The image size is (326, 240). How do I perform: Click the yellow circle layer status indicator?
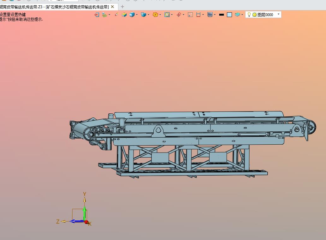click(254, 15)
